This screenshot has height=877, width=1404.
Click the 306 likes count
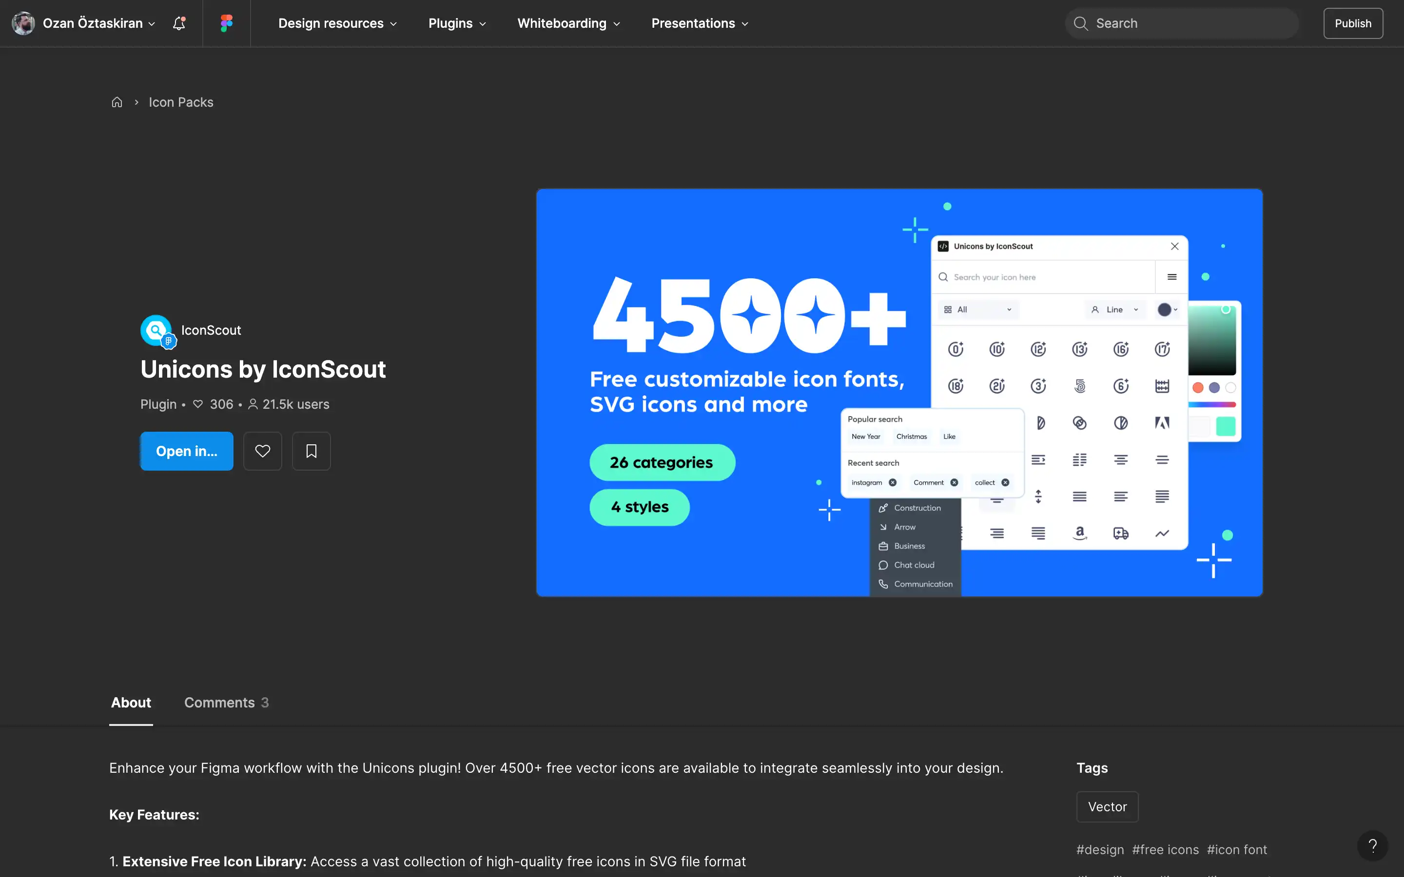(x=214, y=404)
